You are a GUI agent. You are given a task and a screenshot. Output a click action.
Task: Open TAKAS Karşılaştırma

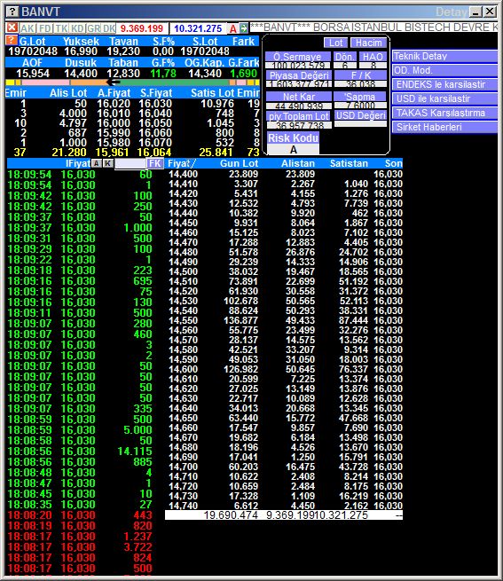[x=444, y=113]
